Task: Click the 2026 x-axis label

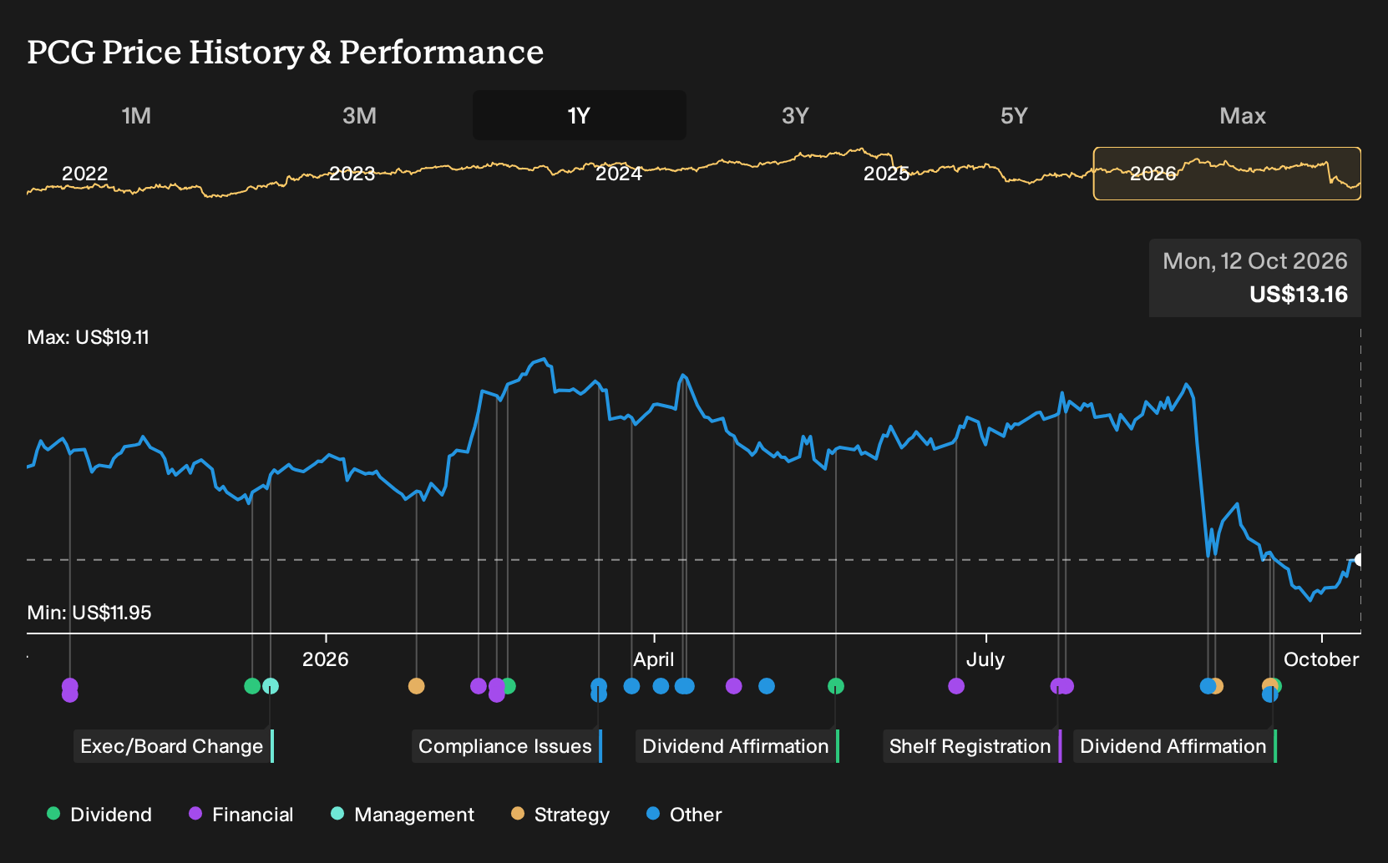Action: click(x=326, y=659)
